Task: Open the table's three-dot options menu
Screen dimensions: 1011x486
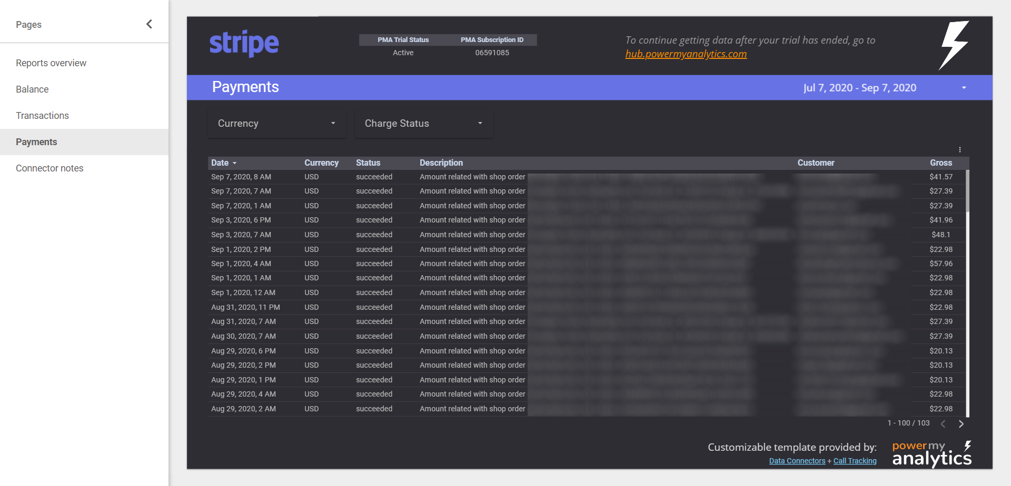Action: point(960,150)
